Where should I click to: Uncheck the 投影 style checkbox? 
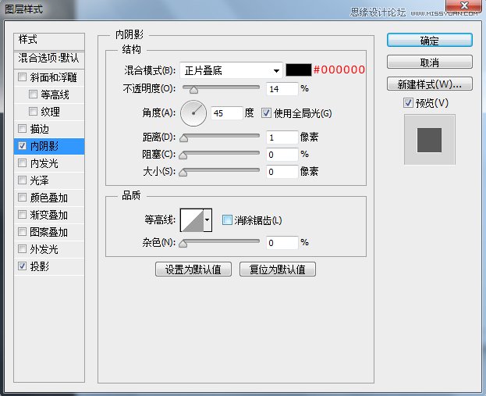click(x=22, y=266)
